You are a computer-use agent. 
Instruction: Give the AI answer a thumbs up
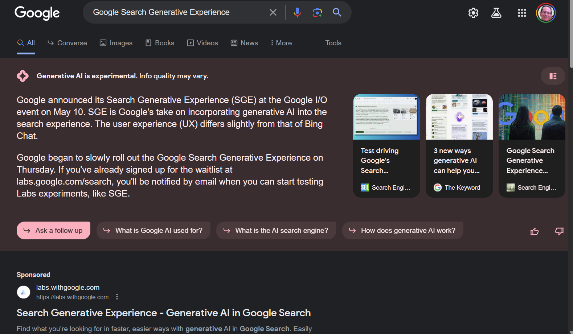coord(535,231)
